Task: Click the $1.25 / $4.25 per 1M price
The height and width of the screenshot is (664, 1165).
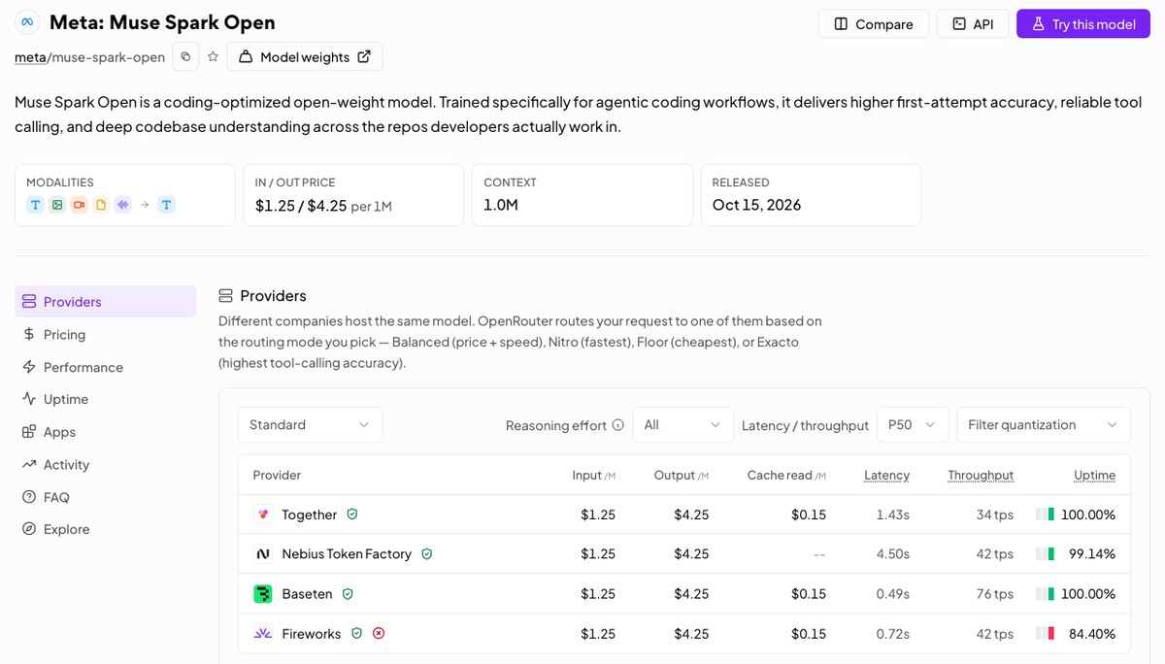Action: [x=323, y=205]
